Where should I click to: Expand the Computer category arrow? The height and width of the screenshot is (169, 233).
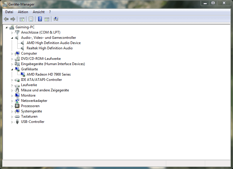(12, 54)
